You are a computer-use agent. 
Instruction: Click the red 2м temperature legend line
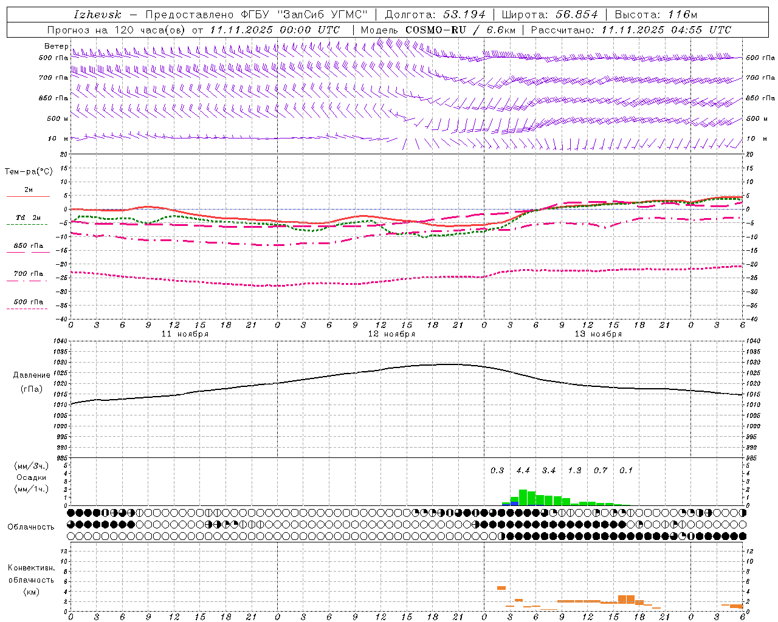pos(28,196)
